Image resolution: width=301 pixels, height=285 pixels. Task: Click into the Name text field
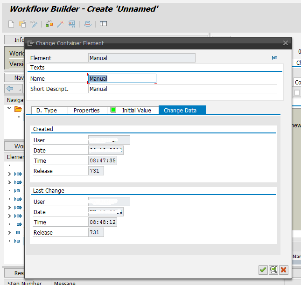tap(122, 78)
